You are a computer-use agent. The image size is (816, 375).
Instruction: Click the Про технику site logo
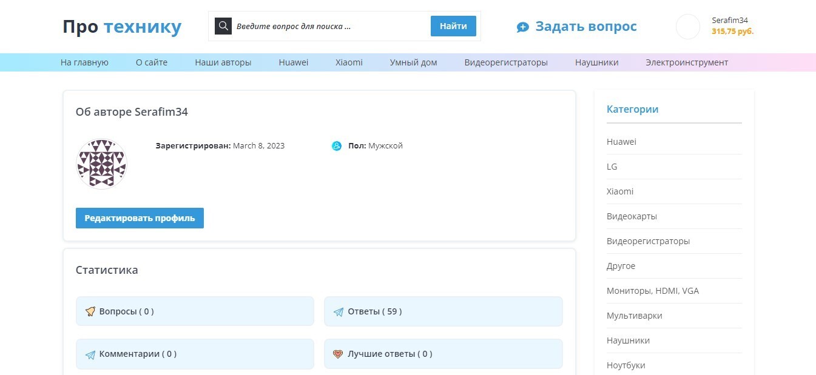122,27
